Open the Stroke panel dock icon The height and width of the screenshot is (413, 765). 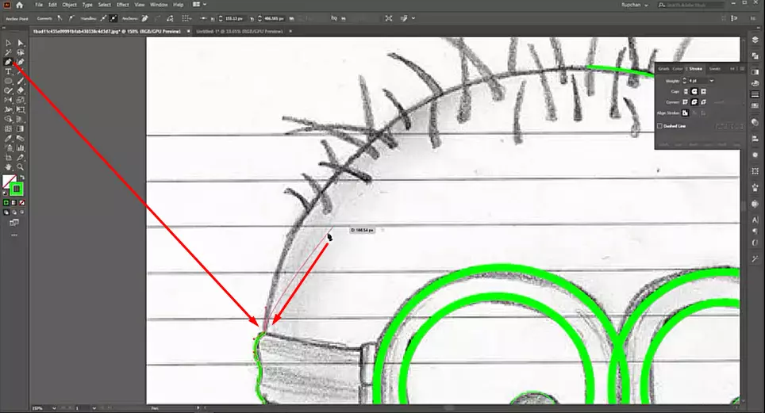(x=755, y=94)
